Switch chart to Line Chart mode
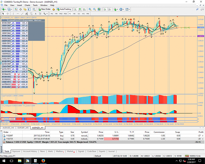Viewport: 205px width, 164px height. point(84,9)
